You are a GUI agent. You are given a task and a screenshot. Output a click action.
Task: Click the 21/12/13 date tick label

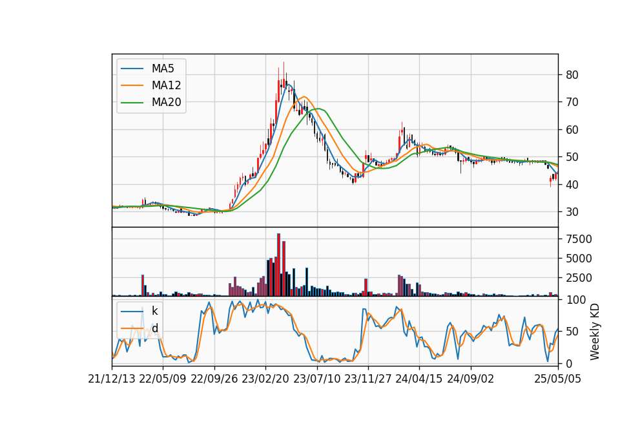pyautogui.click(x=112, y=379)
